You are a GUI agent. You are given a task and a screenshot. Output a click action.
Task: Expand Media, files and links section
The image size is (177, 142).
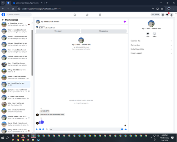point(151,49)
